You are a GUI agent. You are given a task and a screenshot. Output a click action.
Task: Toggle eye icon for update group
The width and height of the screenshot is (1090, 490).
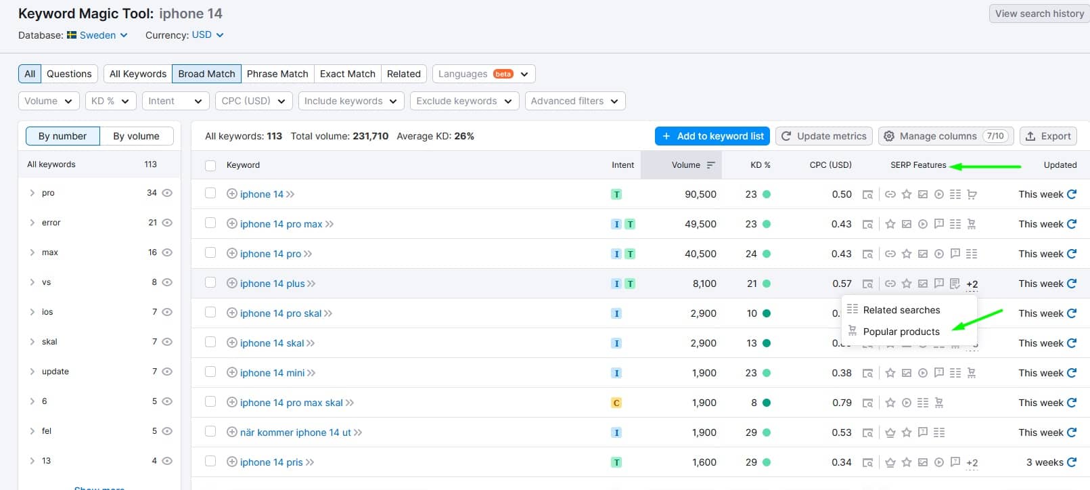coord(167,372)
